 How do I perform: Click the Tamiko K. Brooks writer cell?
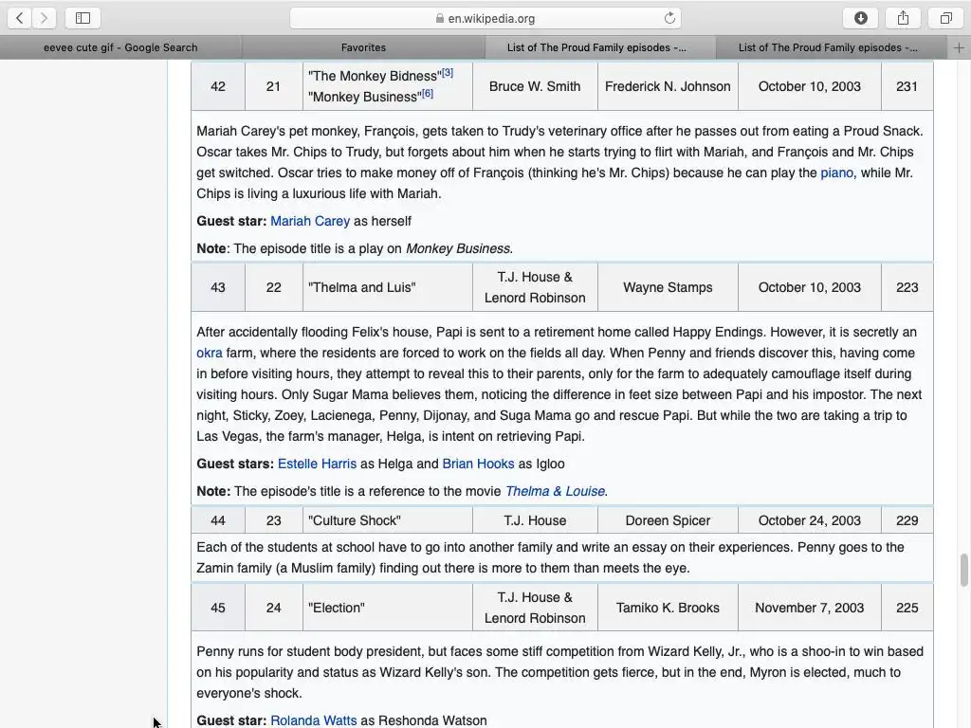[x=668, y=608]
